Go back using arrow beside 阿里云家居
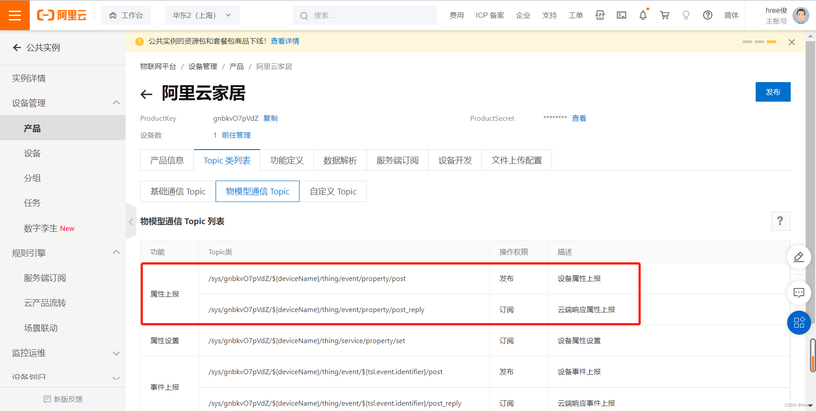The width and height of the screenshot is (816, 411). 146,94
